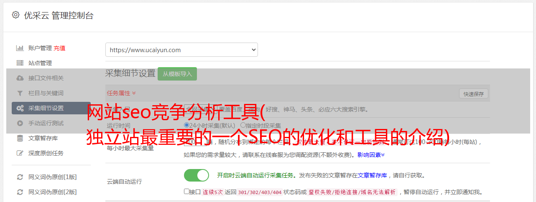Image resolution: width=536 pixels, height=202 pixels.
Task: Open the blue 文章暂存库 link in description
Action: (x=372, y=175)
